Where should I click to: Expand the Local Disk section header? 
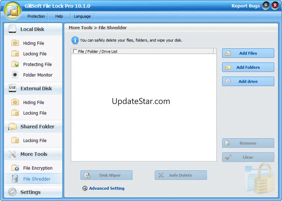point(33,29)
